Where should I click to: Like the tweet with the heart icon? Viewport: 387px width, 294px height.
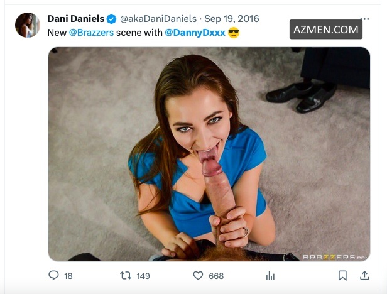click(x=198, y=275)
